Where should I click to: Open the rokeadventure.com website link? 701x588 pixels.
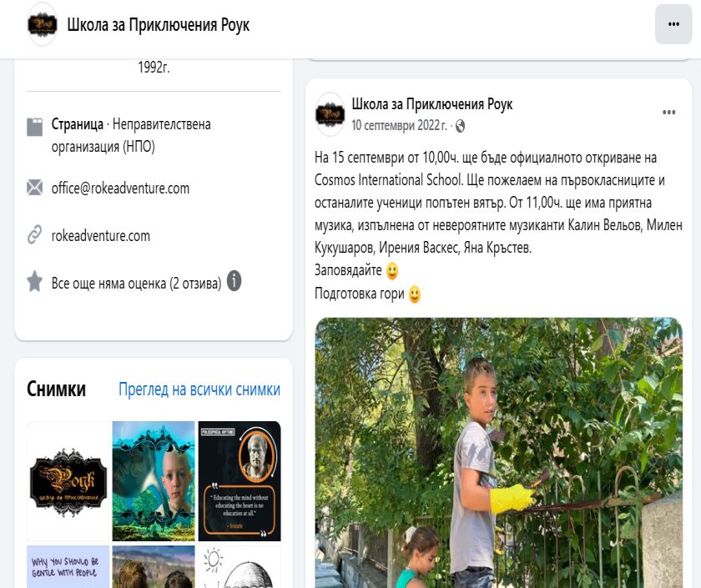pyautogui.click(x=101, y=235)
